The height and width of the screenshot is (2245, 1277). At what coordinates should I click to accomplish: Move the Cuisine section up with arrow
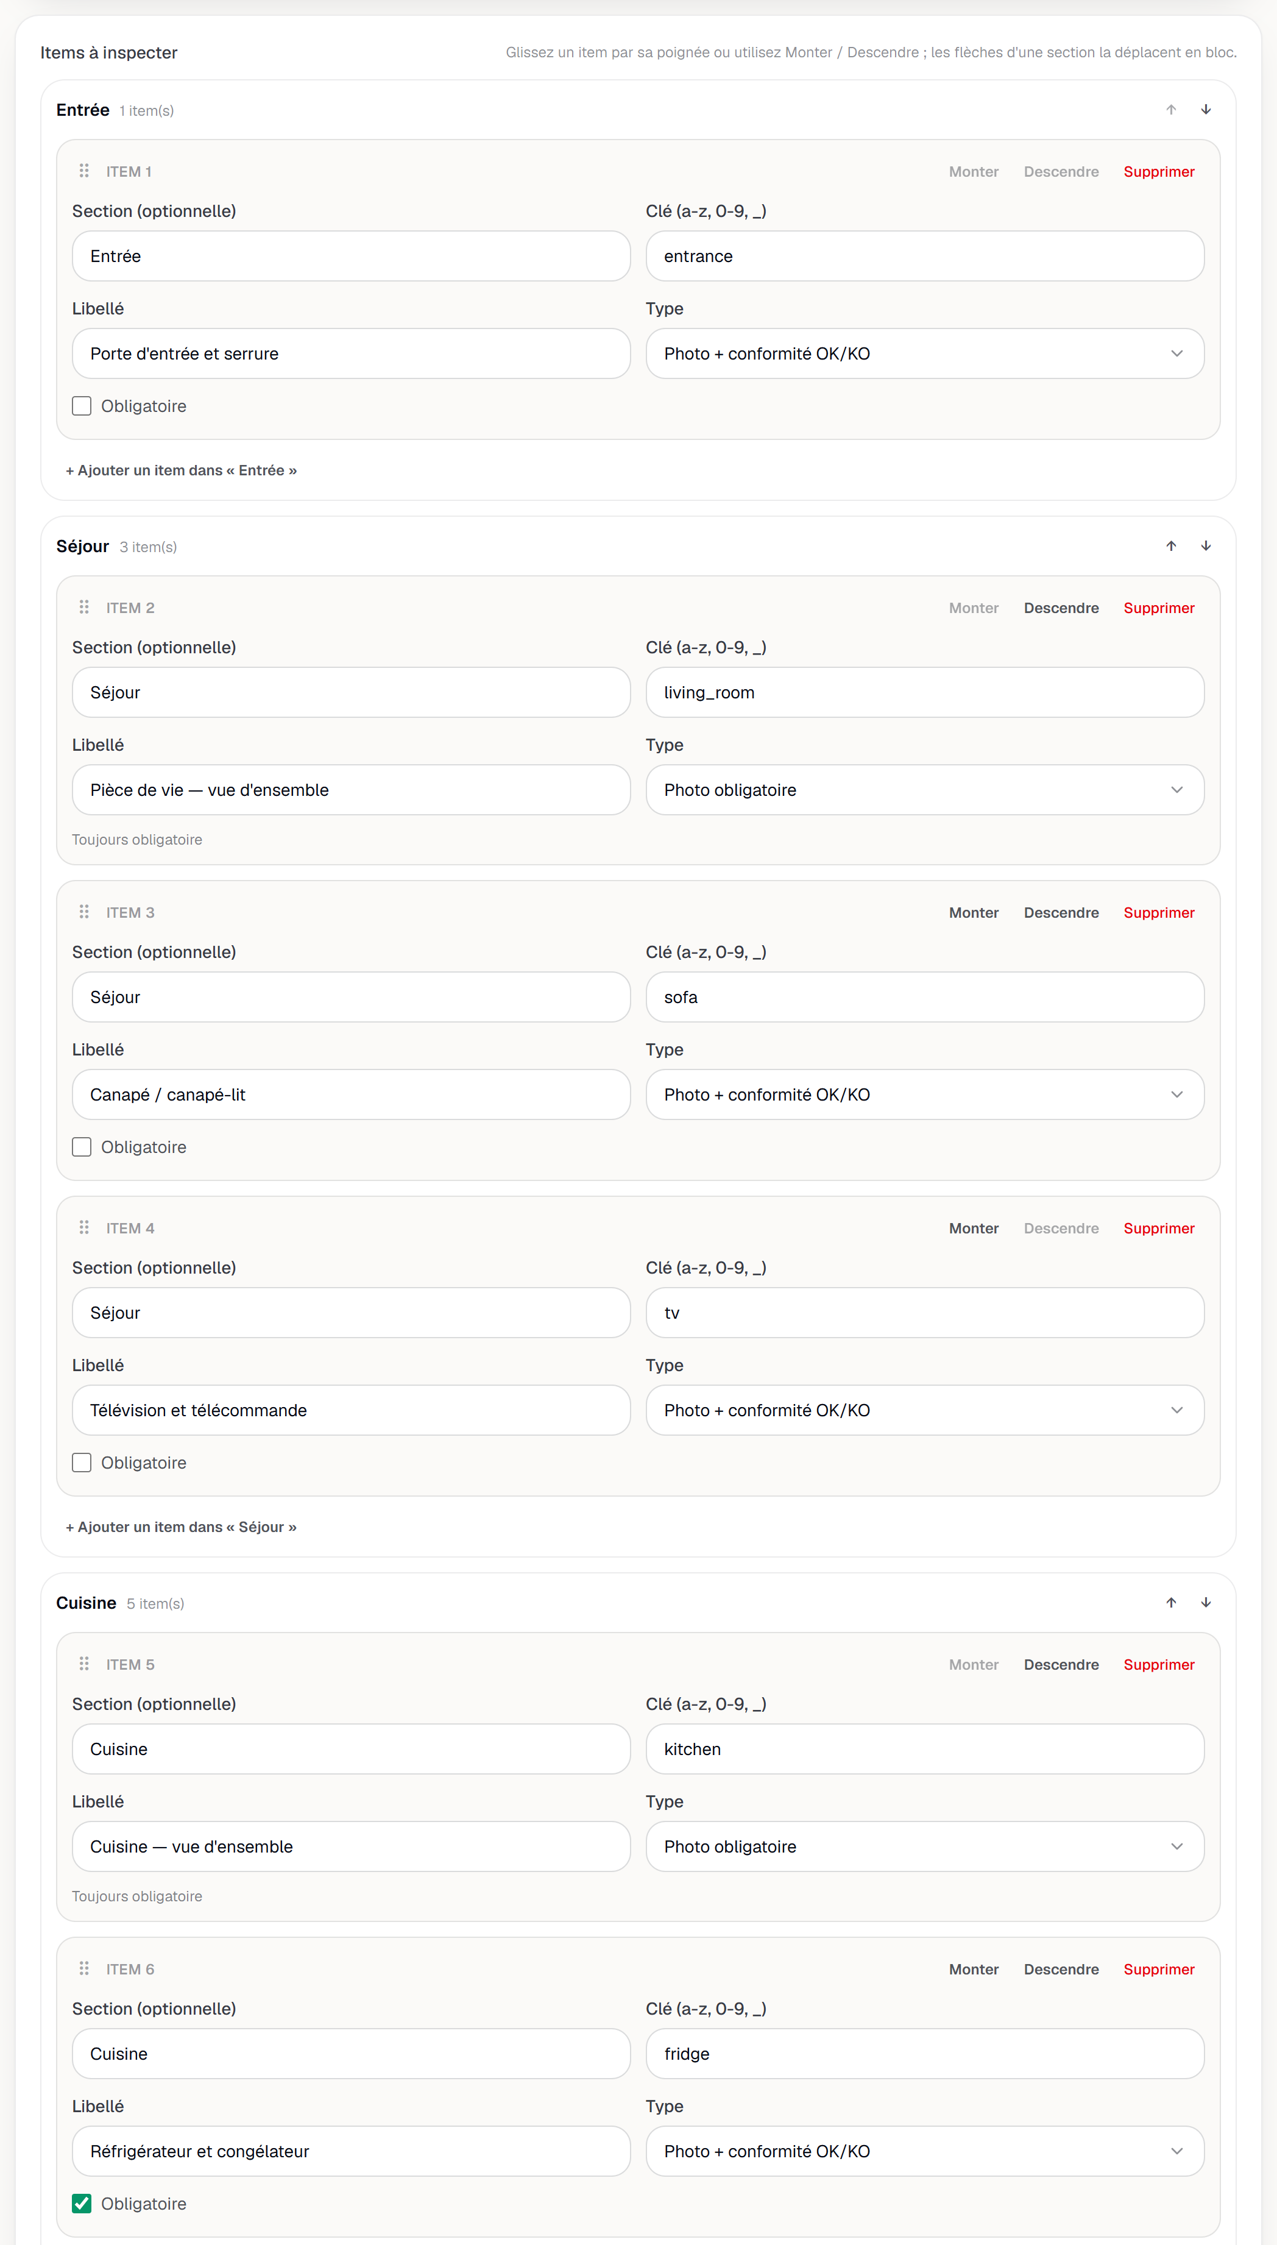coord(1171,1602)
